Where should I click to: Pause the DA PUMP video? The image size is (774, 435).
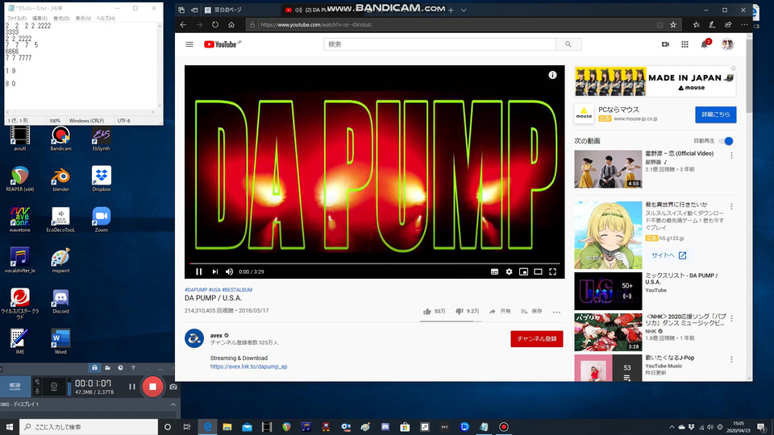199,271
